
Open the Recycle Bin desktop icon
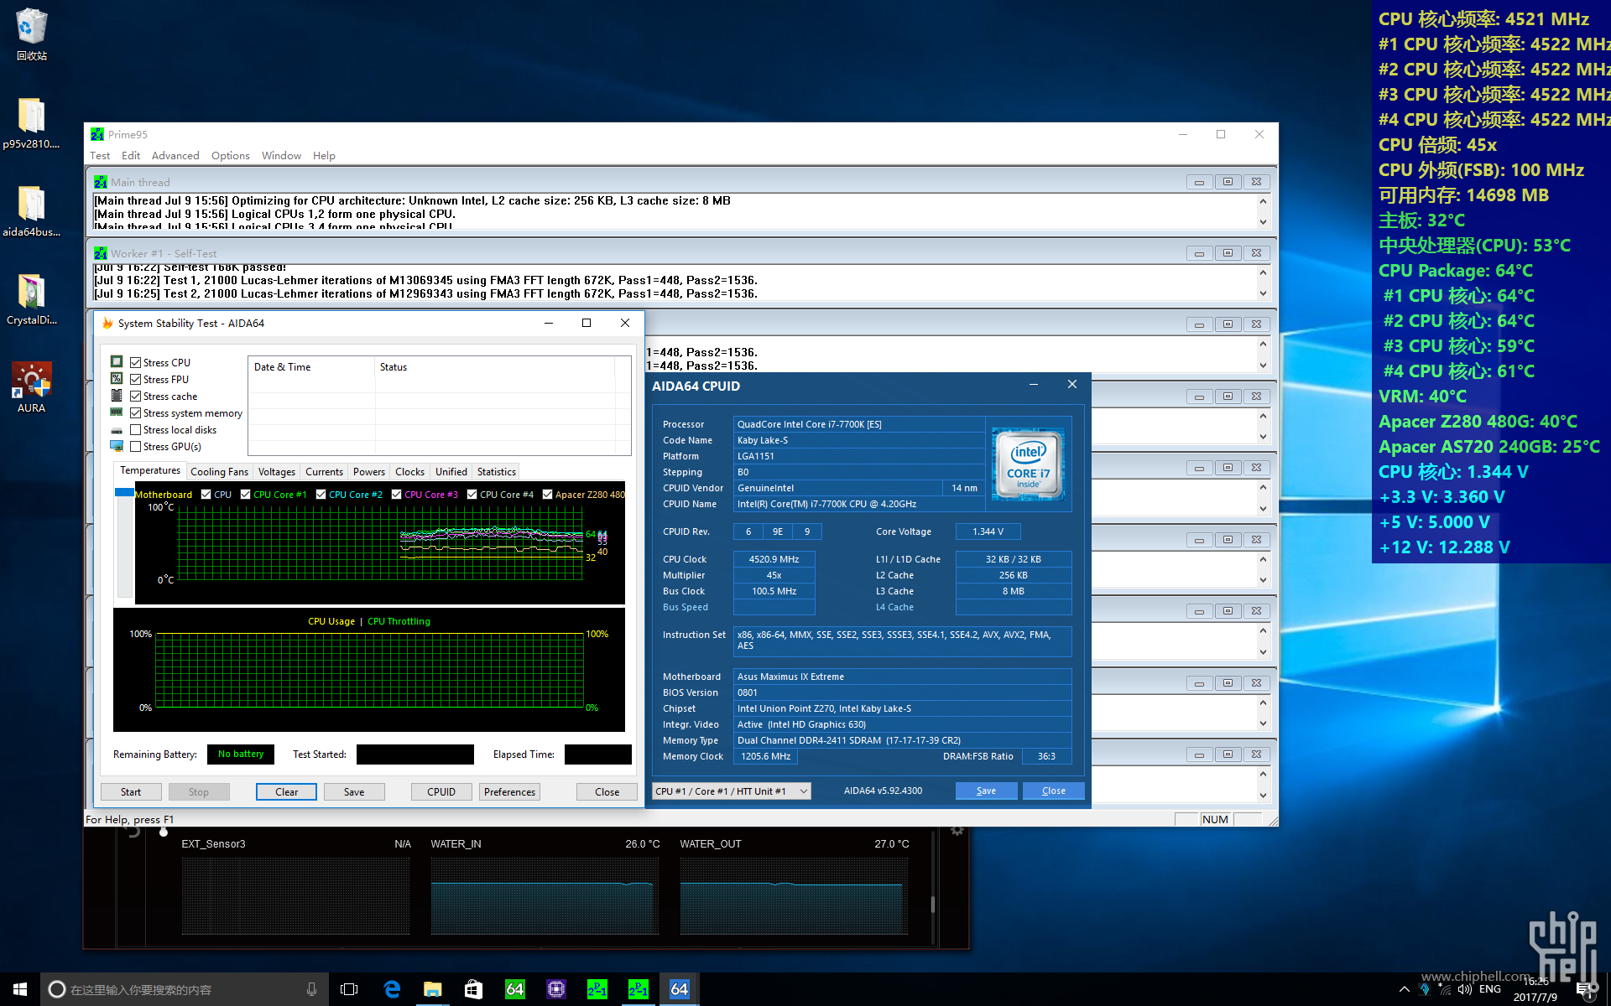coord(31,34)
